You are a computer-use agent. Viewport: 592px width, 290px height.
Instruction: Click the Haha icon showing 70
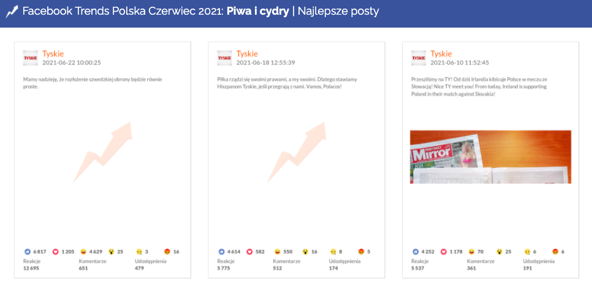click(472, 251)
